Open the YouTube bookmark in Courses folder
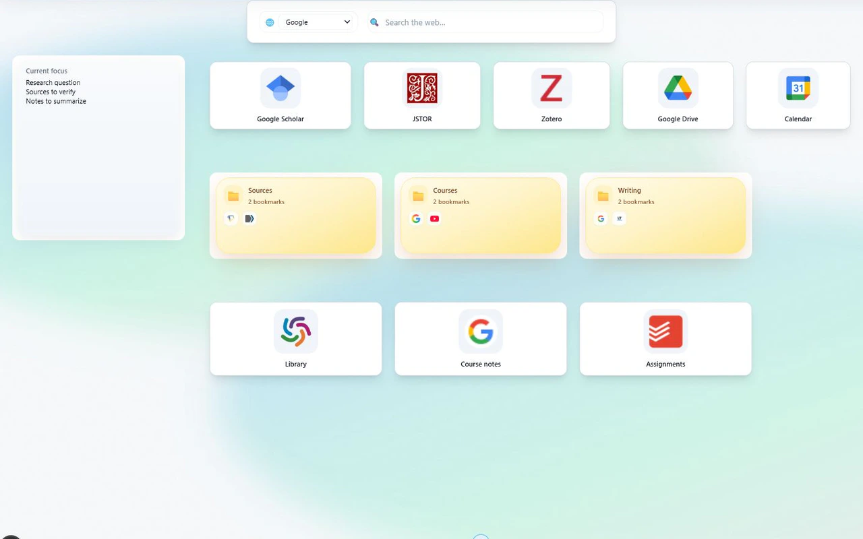Image resolution: width=863 pixels, height=539 pixels. [x=434, y=218]
